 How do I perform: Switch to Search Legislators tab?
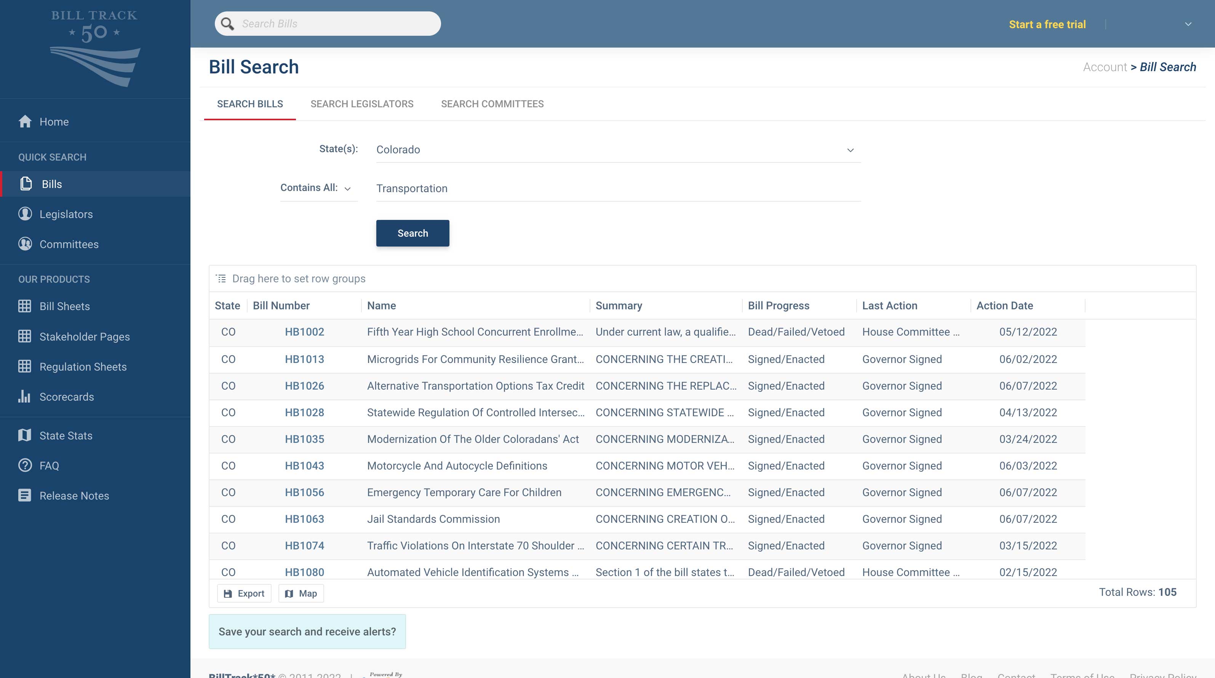click(362, 103)
